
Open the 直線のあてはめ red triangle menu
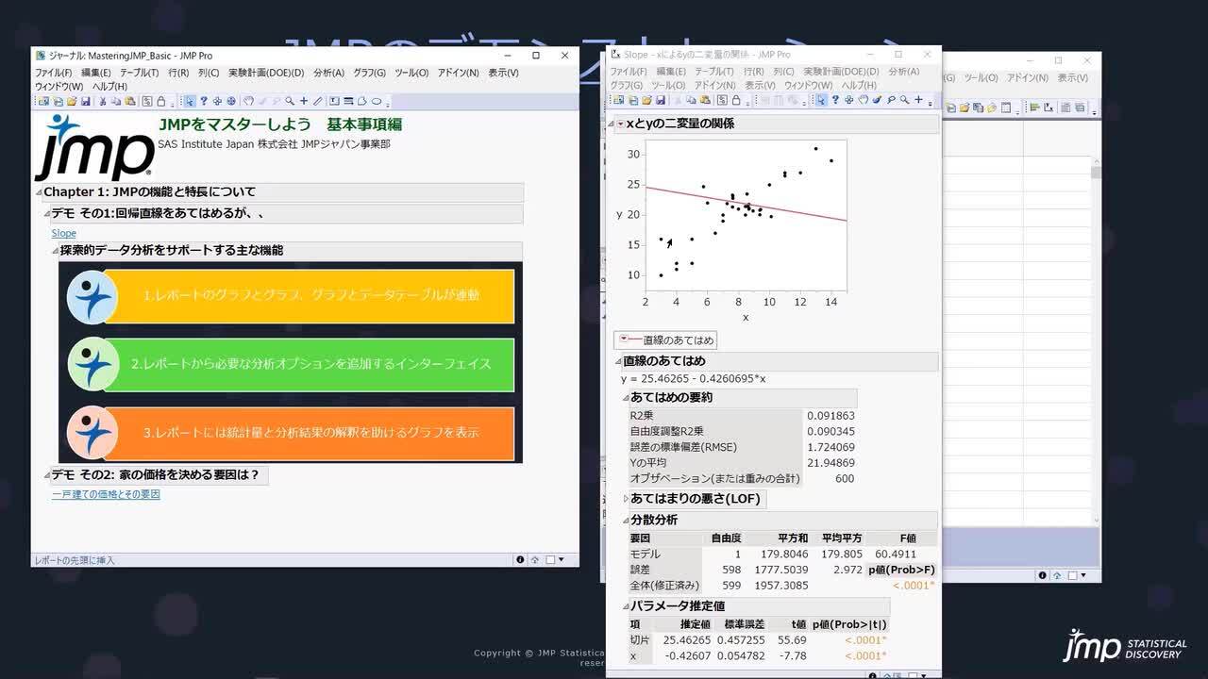pos(624,339)
